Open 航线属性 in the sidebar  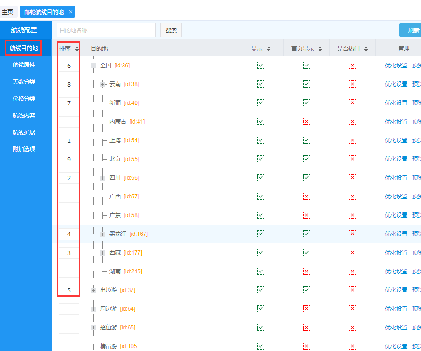point(24,65)
